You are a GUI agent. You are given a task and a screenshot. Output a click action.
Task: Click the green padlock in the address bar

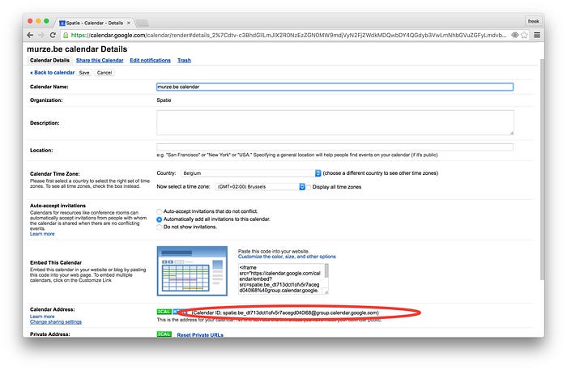pos(66,35)
